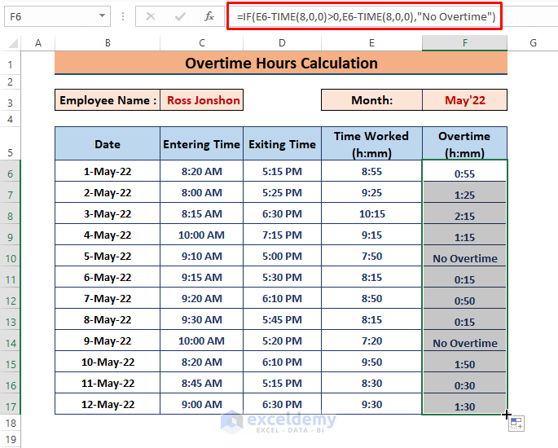Screen dimensions: 558x448
Task: Select the 1-May-22 date cell
Action: click(108, 171)
